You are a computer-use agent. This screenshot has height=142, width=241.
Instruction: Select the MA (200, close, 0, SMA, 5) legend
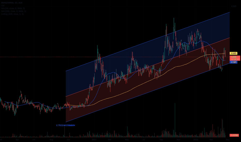(14, 11)
